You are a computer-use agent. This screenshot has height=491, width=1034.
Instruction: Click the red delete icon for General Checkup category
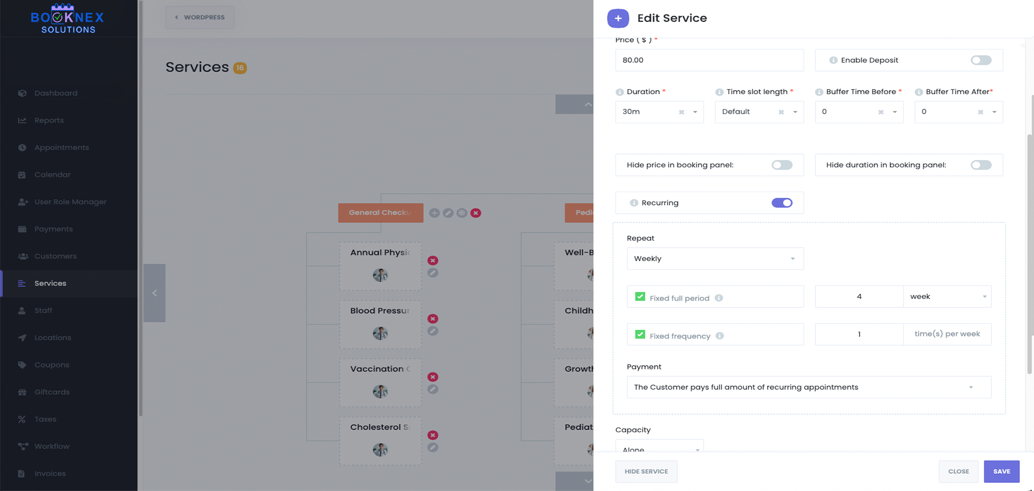[x=476, y=213]
